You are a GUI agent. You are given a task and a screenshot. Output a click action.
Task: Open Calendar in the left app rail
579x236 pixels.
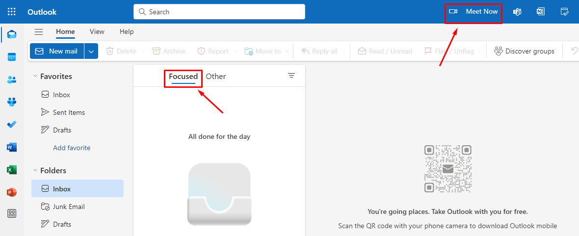pos(12,57)
